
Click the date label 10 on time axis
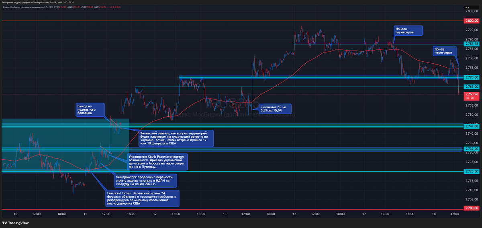pyautogui.click(x=15, y=214)
